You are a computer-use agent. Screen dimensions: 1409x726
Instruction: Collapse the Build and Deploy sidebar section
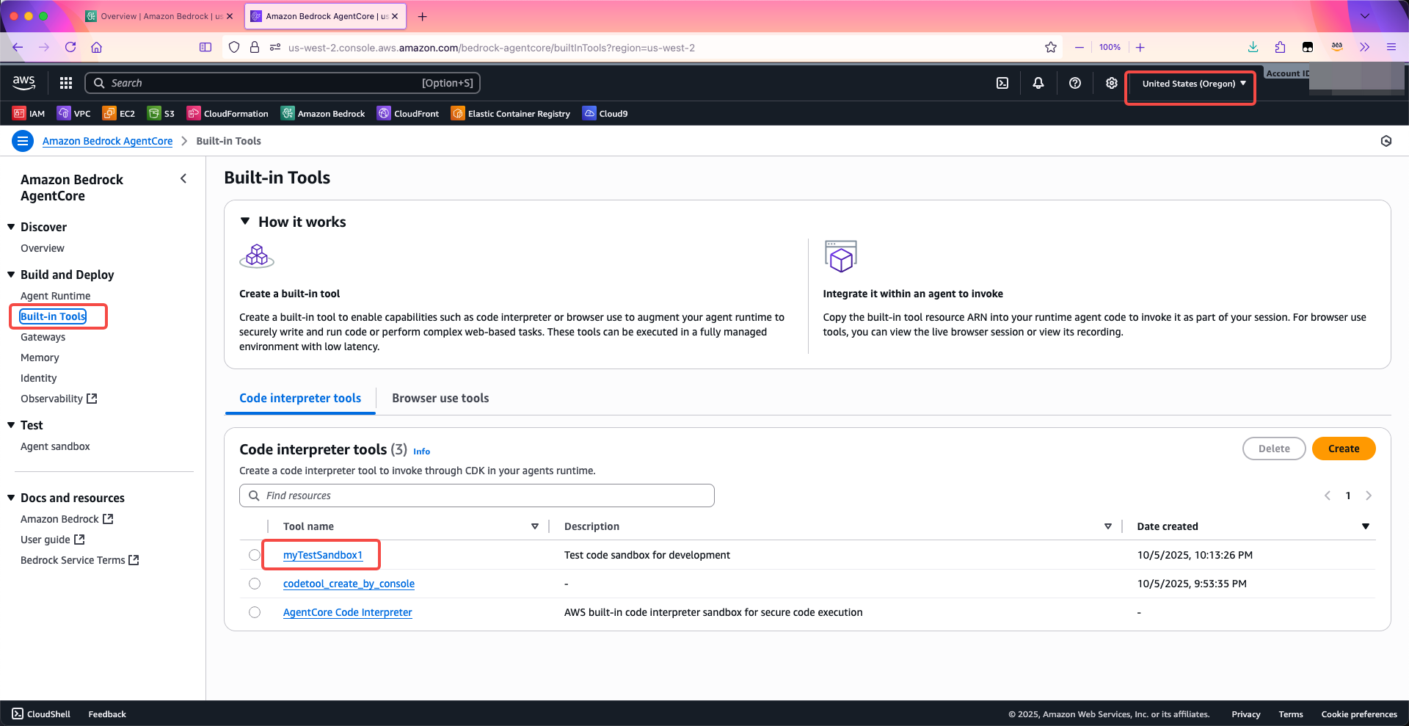click(x=11, y=275)
